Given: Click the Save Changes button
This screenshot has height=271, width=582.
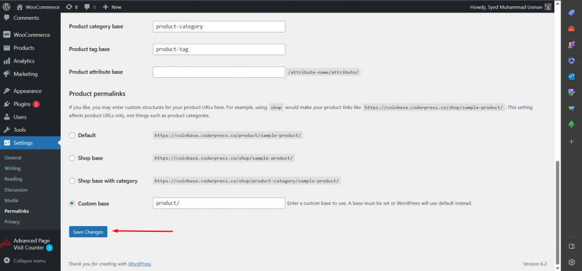Looking at the screenshot, I should point(88,232).
